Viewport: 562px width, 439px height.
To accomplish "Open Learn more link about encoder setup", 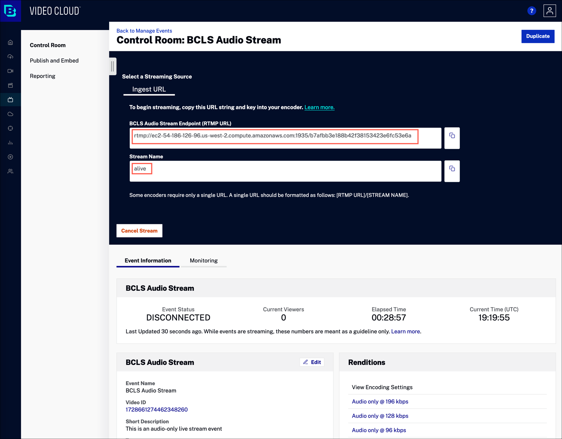I will point(320,108).
